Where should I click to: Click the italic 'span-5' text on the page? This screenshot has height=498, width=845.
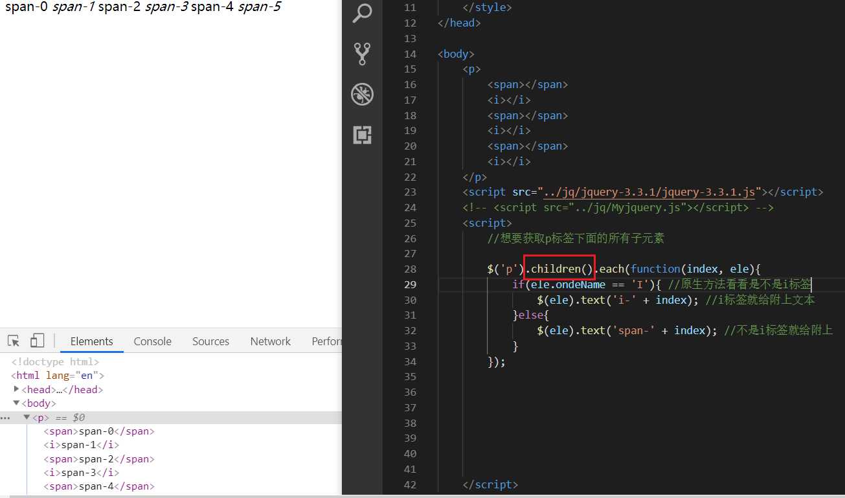(260, 8)
